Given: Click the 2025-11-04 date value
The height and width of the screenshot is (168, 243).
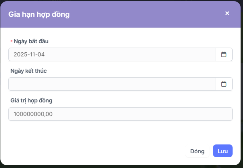Looking at the screenshot, I should pyautogui.click(x=29, y=54).
